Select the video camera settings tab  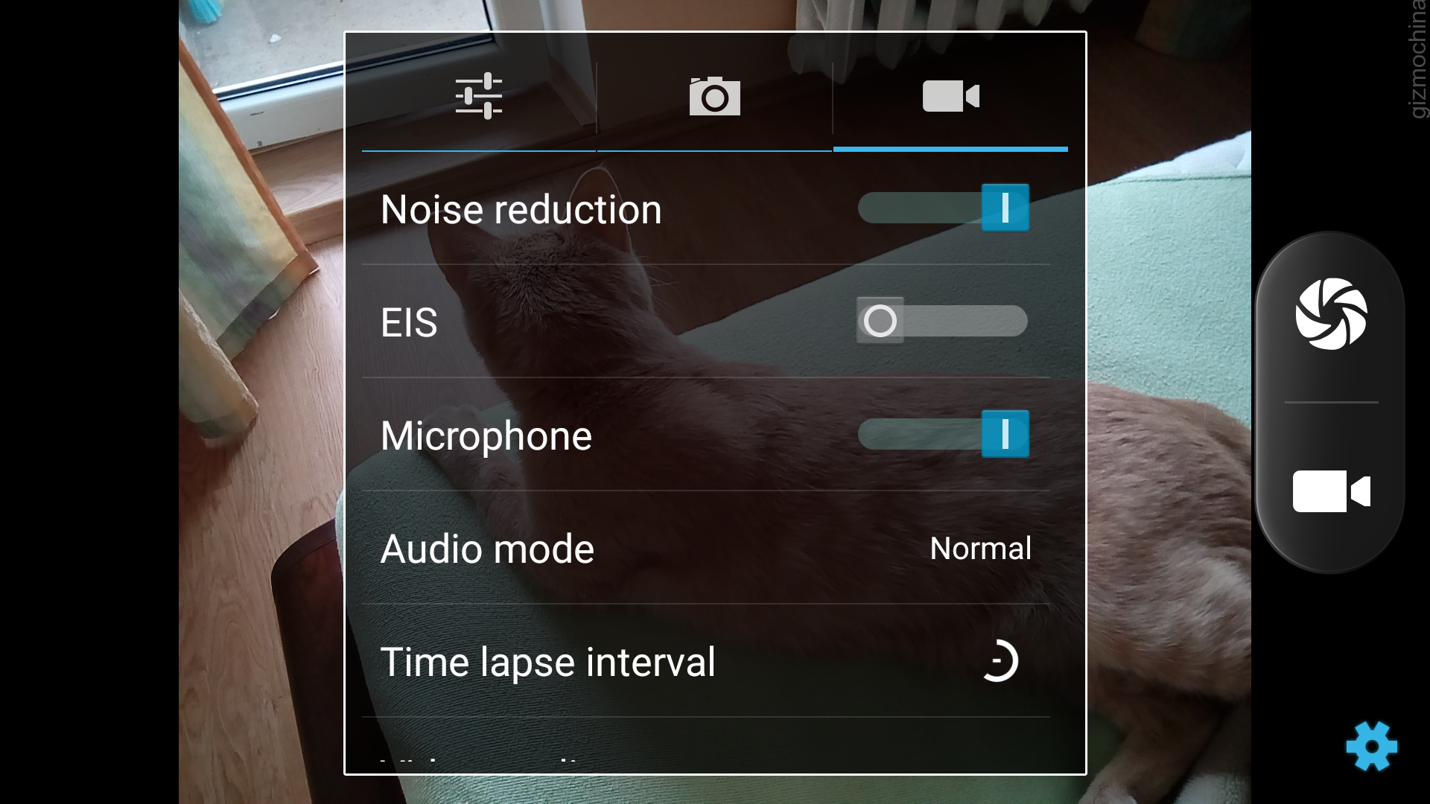[950, 96]
